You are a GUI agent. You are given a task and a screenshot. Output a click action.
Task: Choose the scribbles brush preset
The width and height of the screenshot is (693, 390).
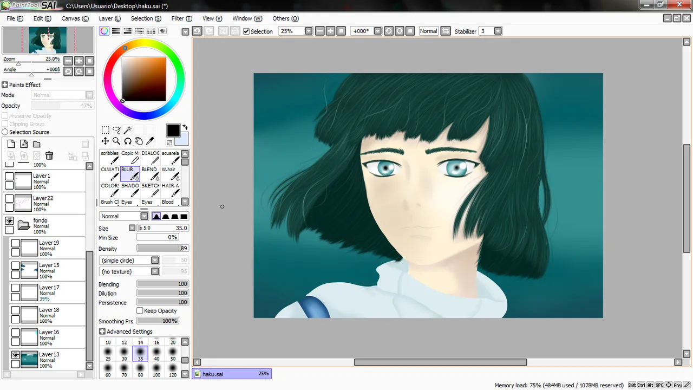(110, 157)
